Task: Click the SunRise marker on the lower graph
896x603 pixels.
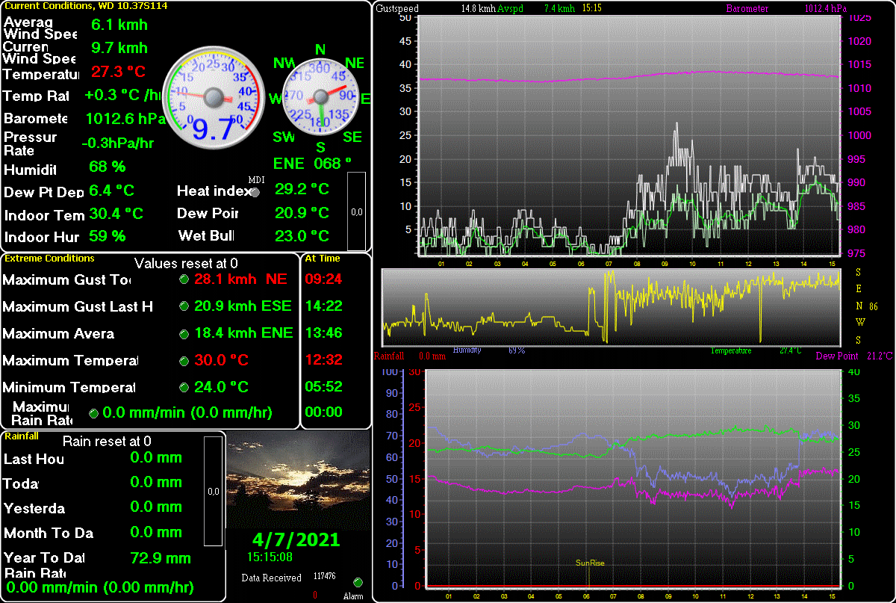Action: click(x=589, y=563)
